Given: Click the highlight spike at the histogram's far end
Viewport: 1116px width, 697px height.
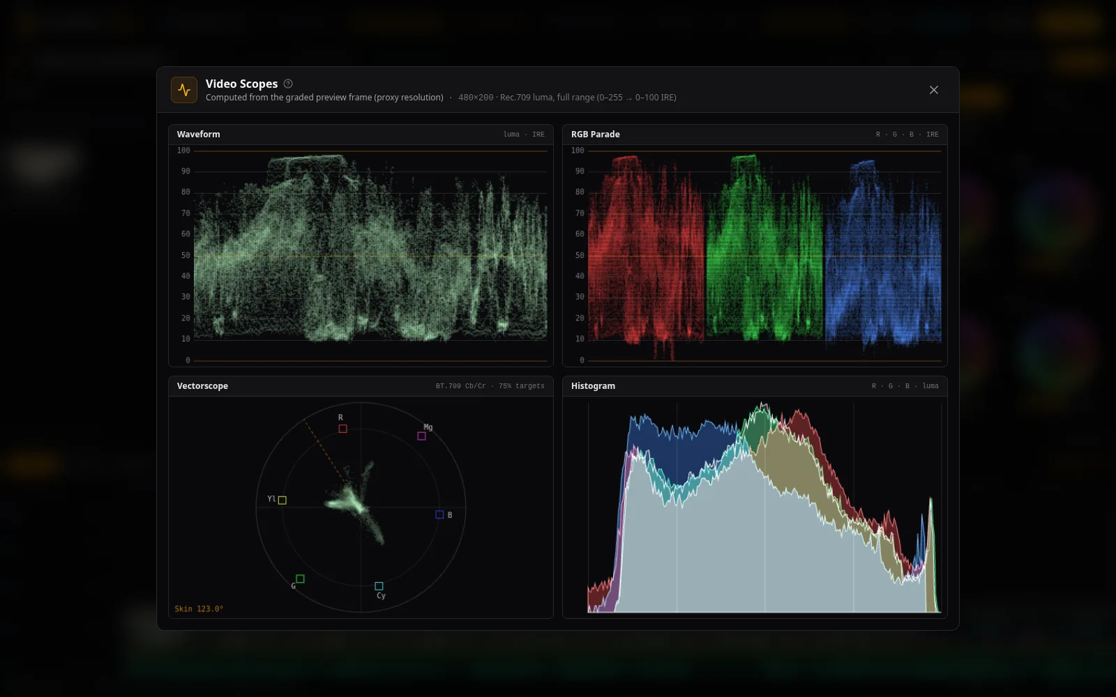Looking at the screenshot, I should tap(930, 554).
